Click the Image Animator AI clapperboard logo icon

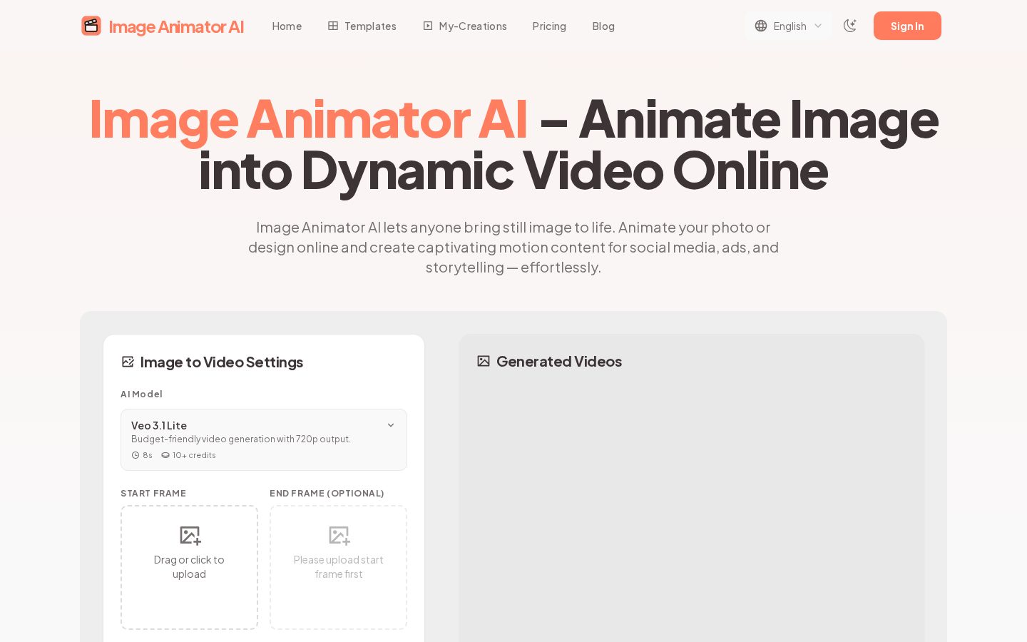(91, 26)
